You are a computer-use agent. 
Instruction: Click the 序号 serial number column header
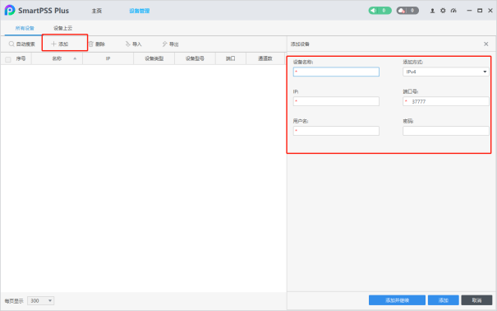[21, 58]
